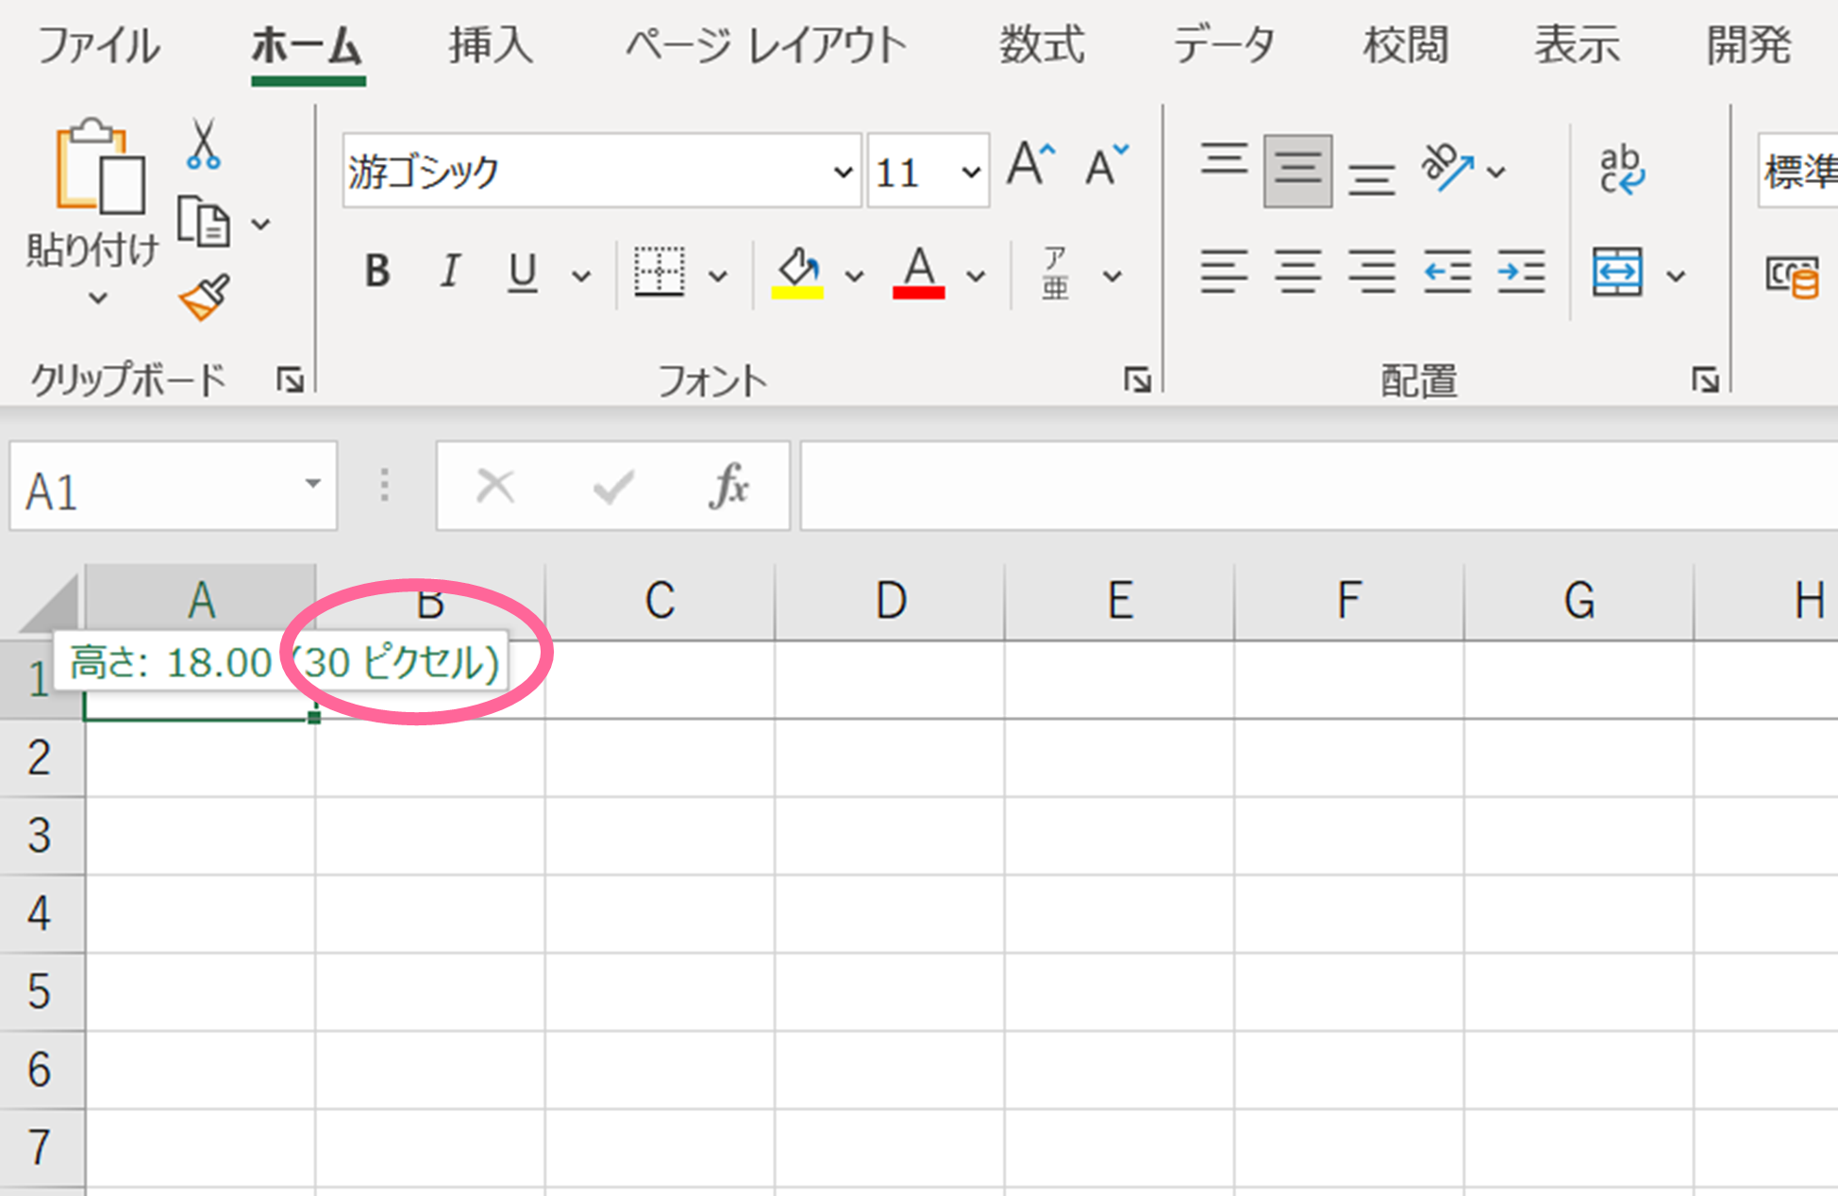Expand phonetic guide dropdown arrow

1112,275
